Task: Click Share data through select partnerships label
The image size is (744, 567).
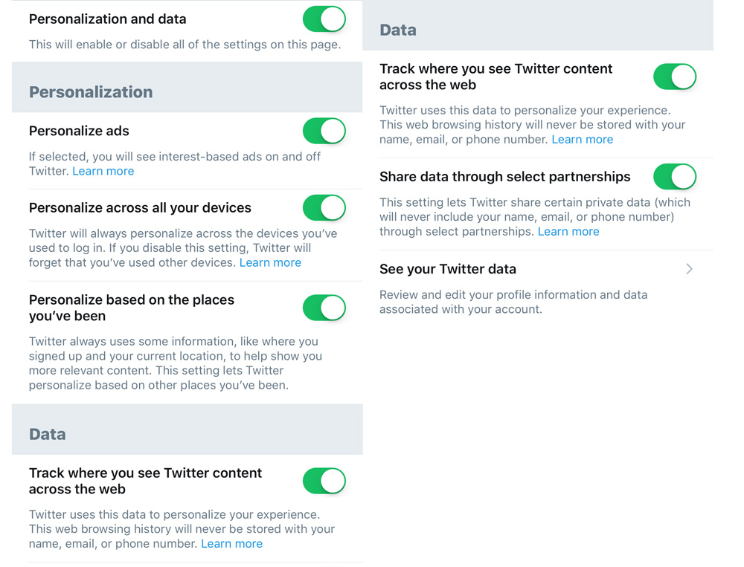Action: coord(504,177)
